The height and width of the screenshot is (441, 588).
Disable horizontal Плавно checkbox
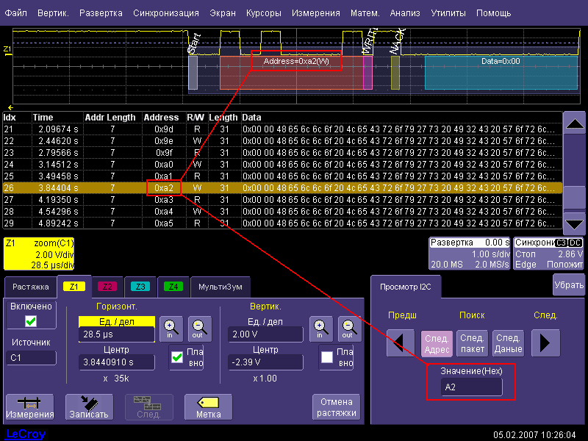click(177, 357)
